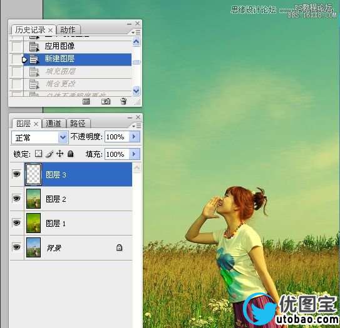Close the 图层 tab with its x
The image size is (340, 328).
[36, 124]
